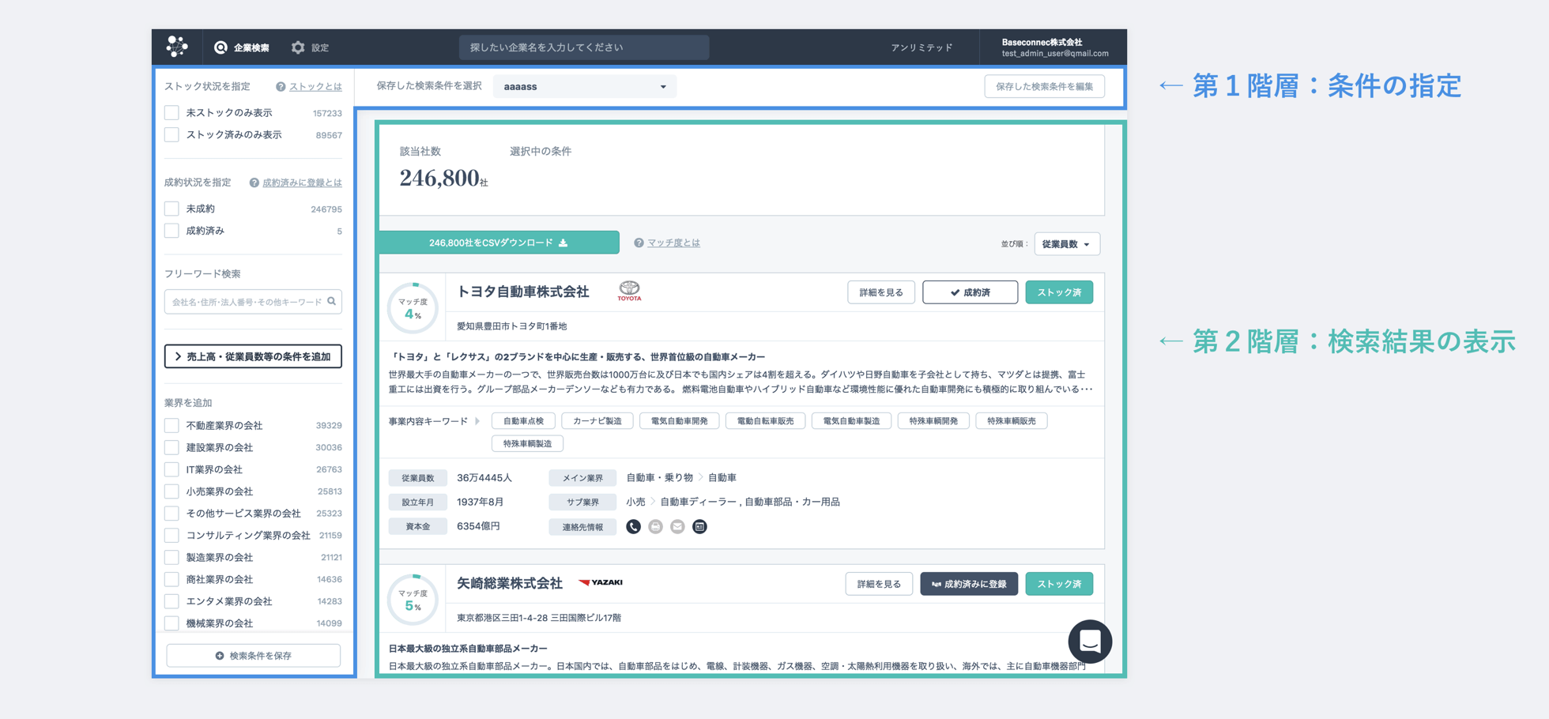Click 成約済みに登録 for 矢崎総業
Viewport: 1549px width, 719px height.
point(969,584)
